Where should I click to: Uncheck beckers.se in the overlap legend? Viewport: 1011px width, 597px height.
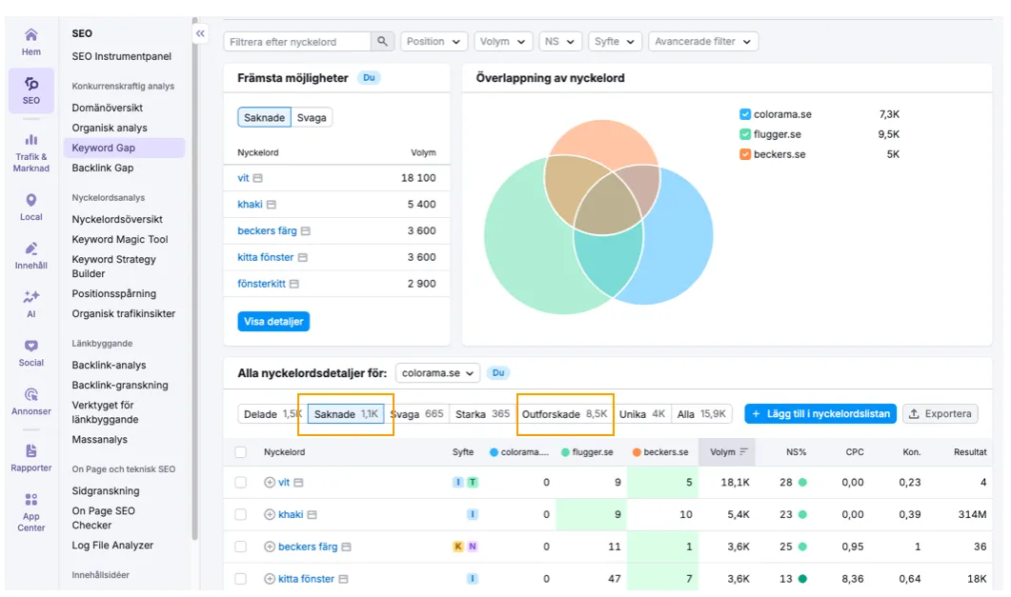(745, 154)
